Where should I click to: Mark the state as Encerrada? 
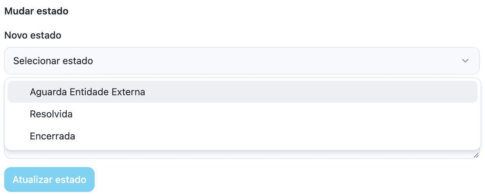point(242,136)
